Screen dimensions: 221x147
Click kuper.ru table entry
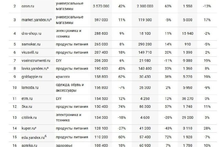pos(29,128)
